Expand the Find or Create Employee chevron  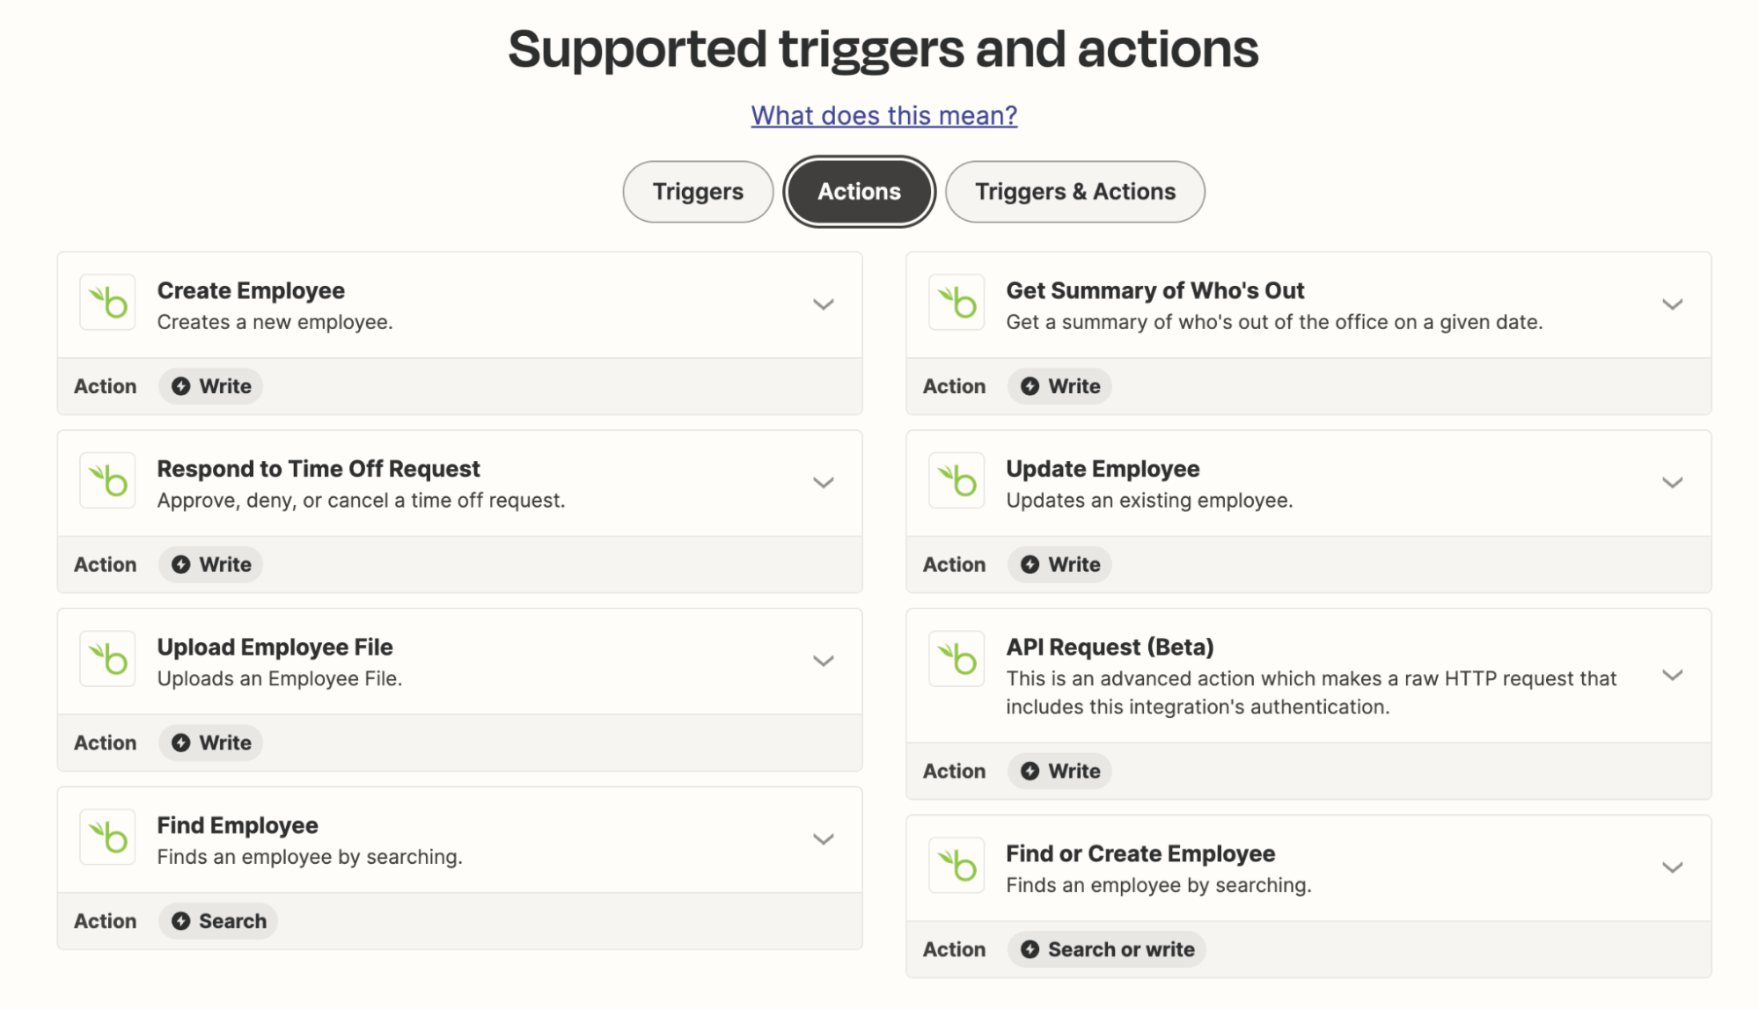pos(1673,867)
